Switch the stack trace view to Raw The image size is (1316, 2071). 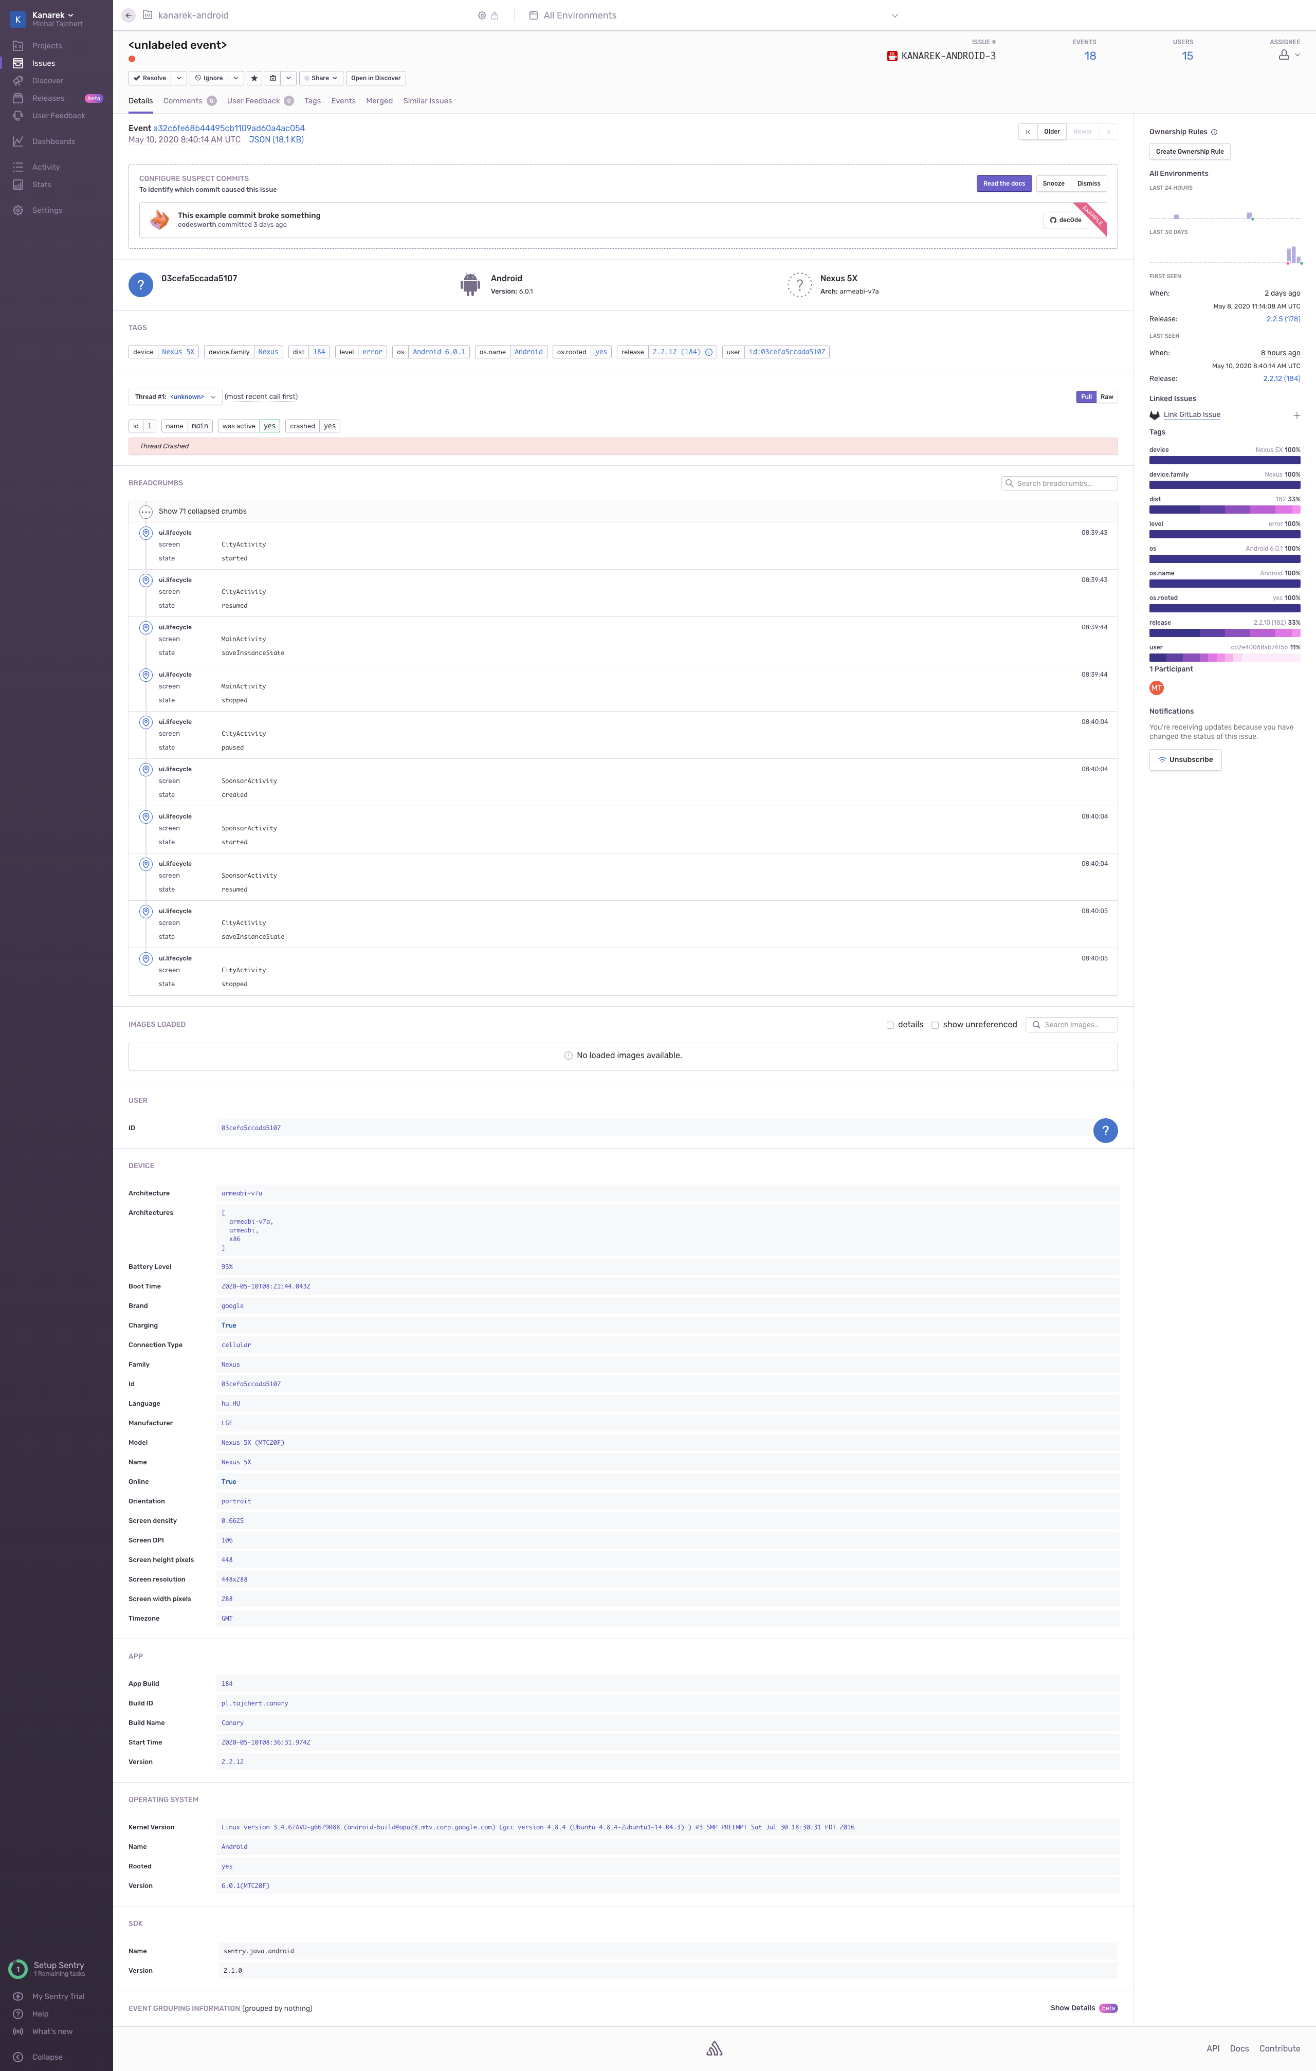coord(1107,396)
